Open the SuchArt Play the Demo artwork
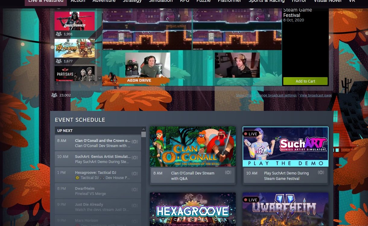The image size is (368, 226). pos(285,146)
